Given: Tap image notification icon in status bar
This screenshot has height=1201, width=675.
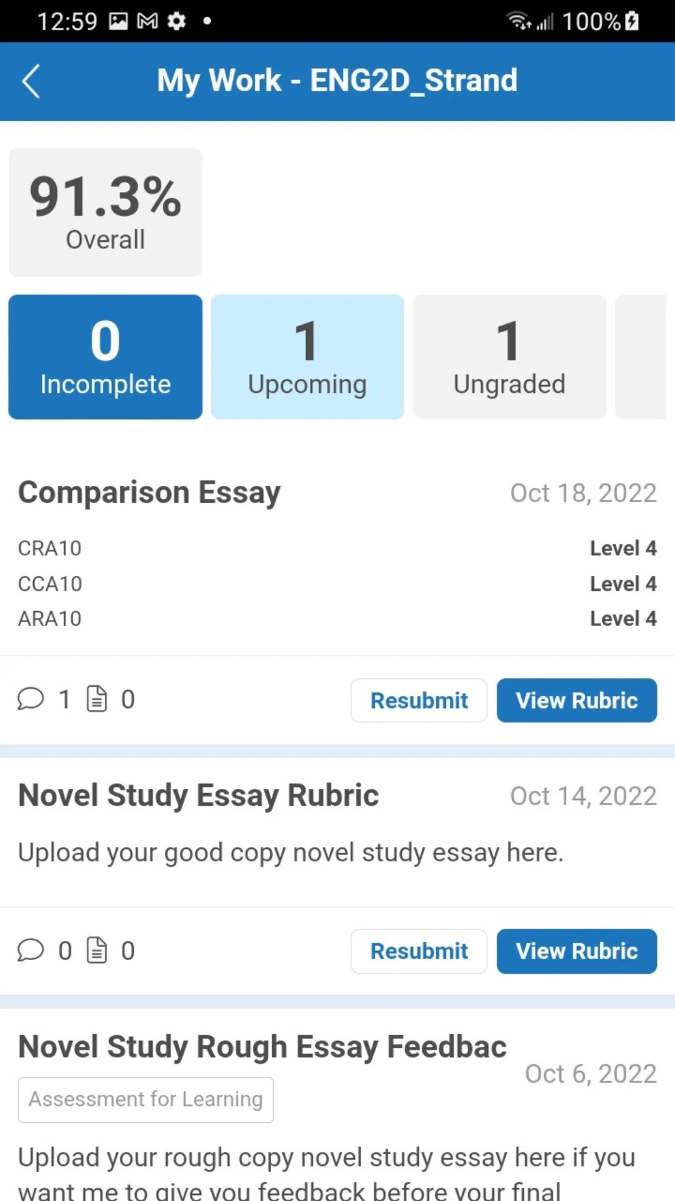Looking at the screenshot, I should point(118,21).
